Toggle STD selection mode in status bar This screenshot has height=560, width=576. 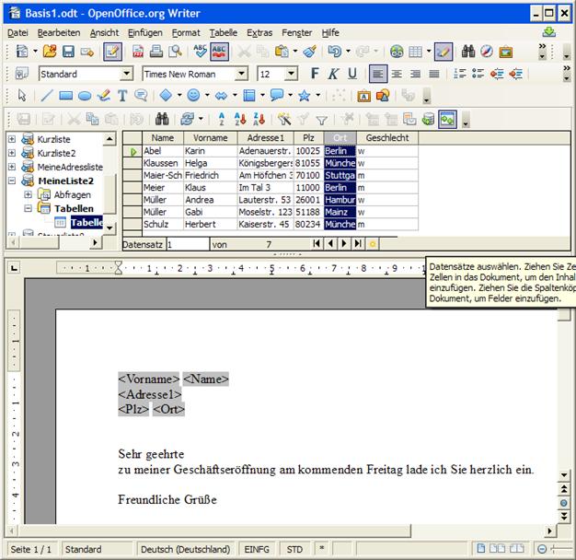point(294,550)
